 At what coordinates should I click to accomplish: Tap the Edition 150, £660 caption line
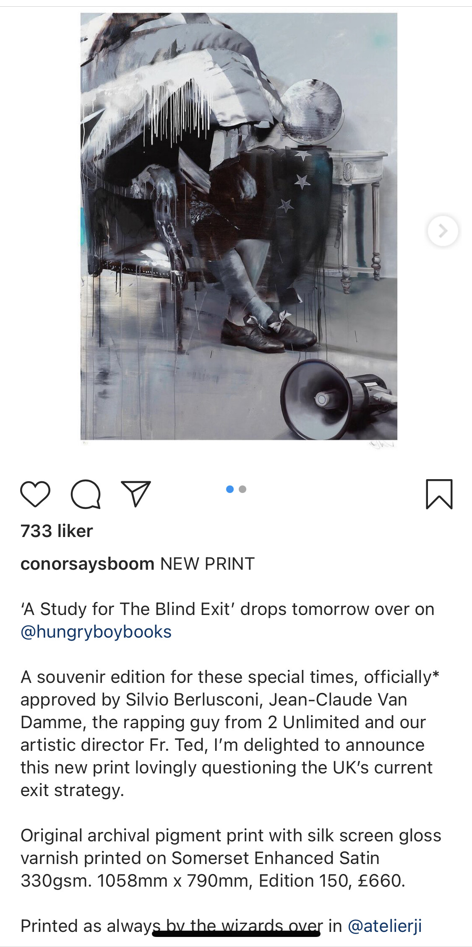[x=332, y=881]
